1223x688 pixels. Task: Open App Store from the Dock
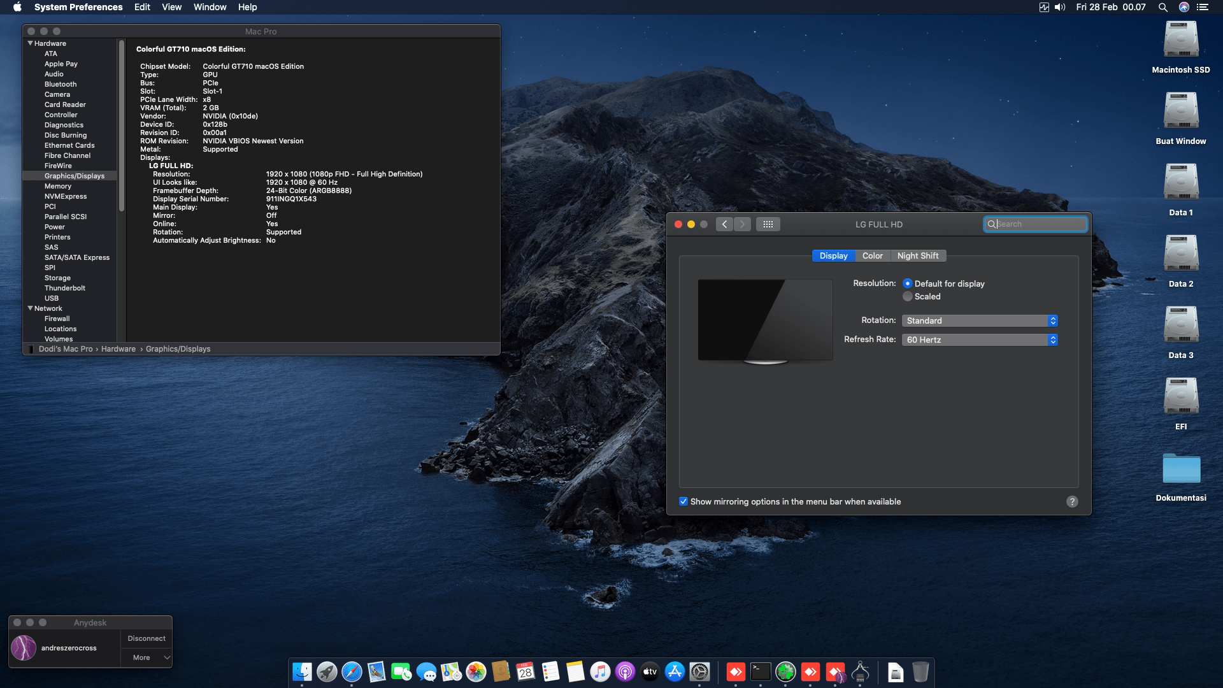point(675,671)
